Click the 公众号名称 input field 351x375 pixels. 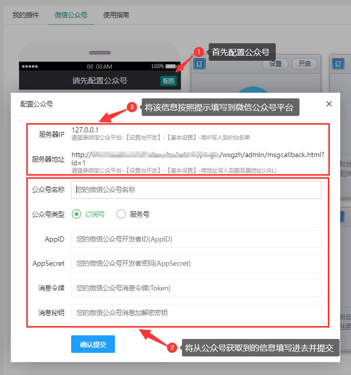tap(196, 190)
